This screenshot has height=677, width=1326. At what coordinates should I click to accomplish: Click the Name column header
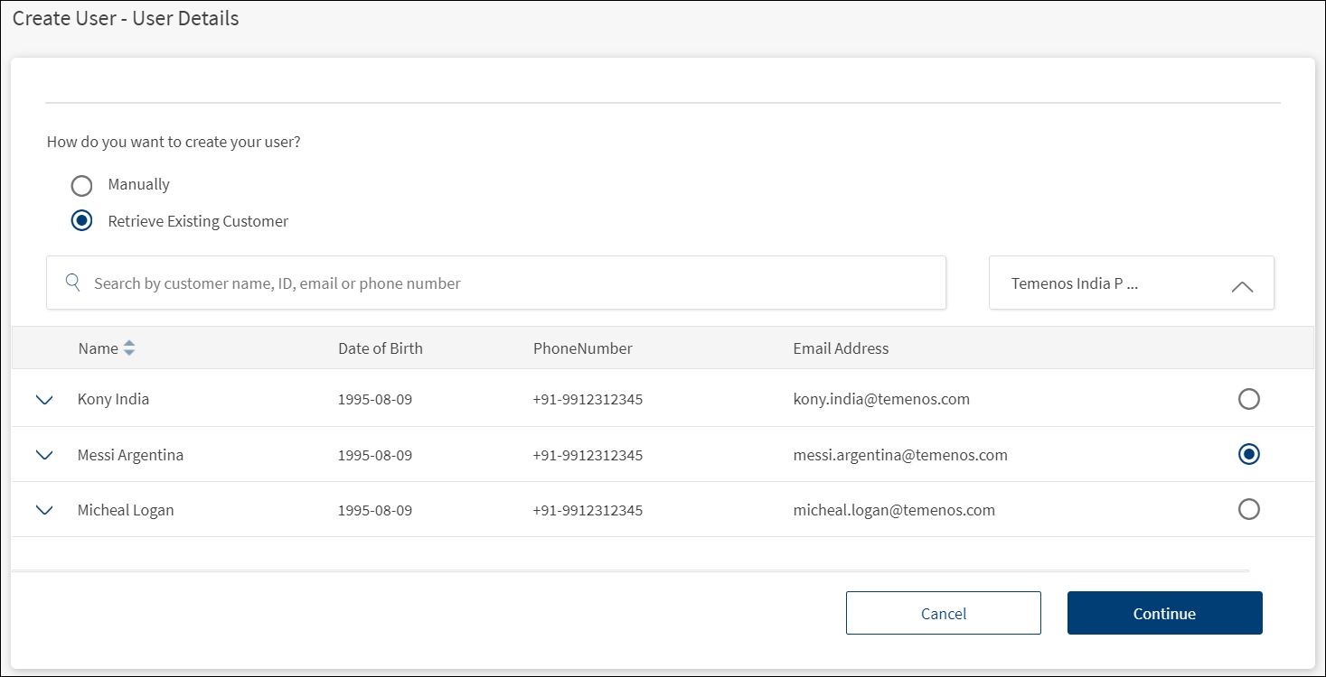98,348
